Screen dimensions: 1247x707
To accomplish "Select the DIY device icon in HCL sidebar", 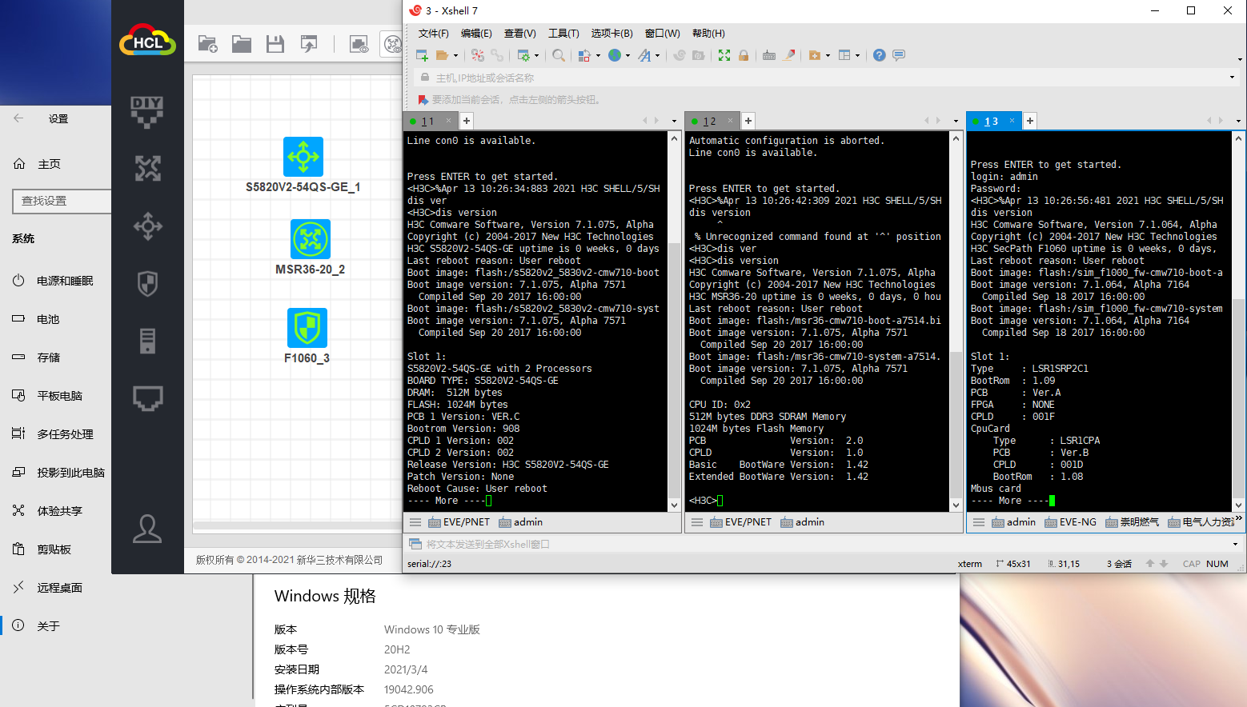I will (x=147, y=111).
